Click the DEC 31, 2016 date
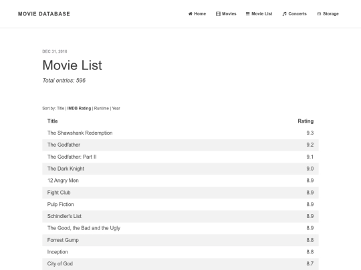Screen dimensions: 361x270 coord(55,51)
